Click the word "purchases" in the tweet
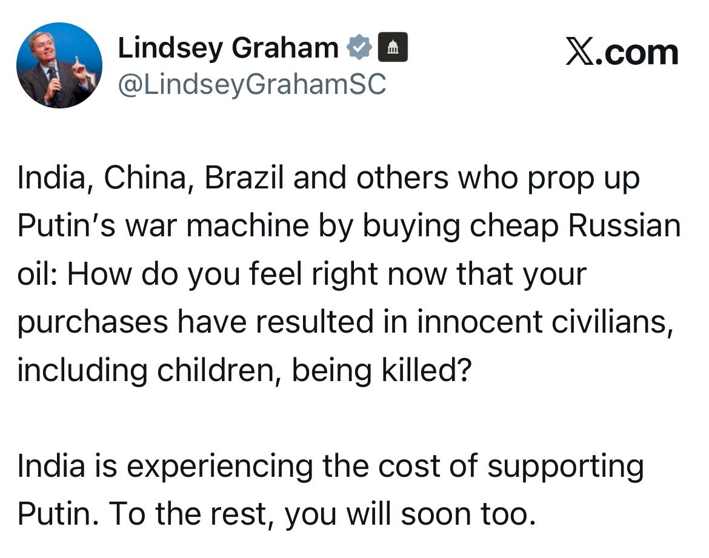 (93, 322)
